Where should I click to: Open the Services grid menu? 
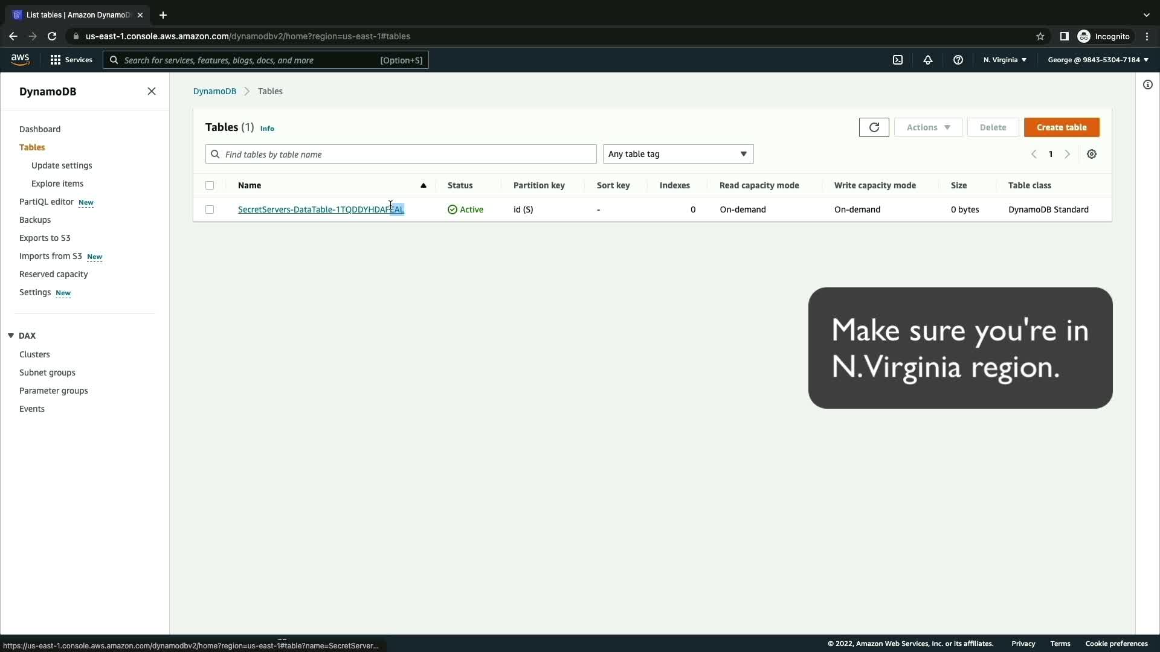[x=71, y=60]
